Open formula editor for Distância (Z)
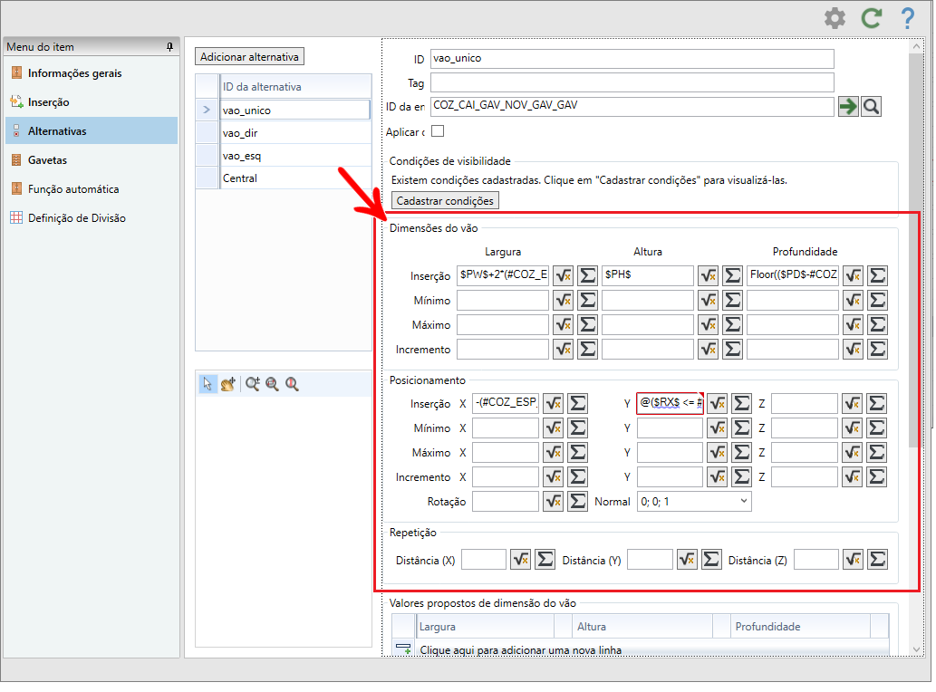This screenshot has width=936, height=692. (x=853, y=560)
